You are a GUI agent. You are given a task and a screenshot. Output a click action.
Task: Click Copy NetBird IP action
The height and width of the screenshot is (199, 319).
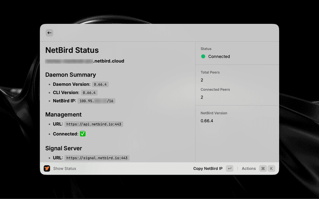[x=208, y=169]
